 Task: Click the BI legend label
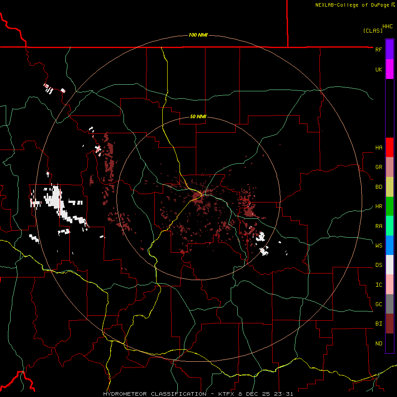[378, 324]
